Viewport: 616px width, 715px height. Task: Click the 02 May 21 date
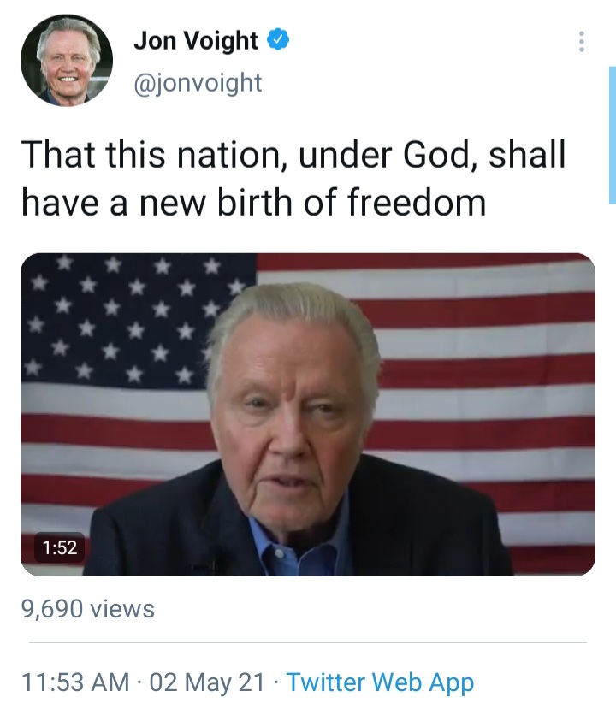coord(207,682)
